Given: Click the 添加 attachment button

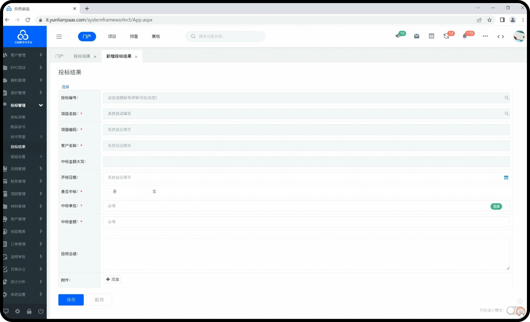Looking at the screenshot, I should click(x=112, y=279).
